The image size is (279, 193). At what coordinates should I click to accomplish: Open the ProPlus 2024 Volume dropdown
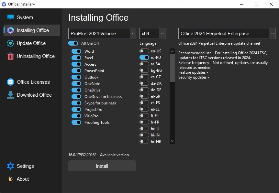(x=102, y=33)
